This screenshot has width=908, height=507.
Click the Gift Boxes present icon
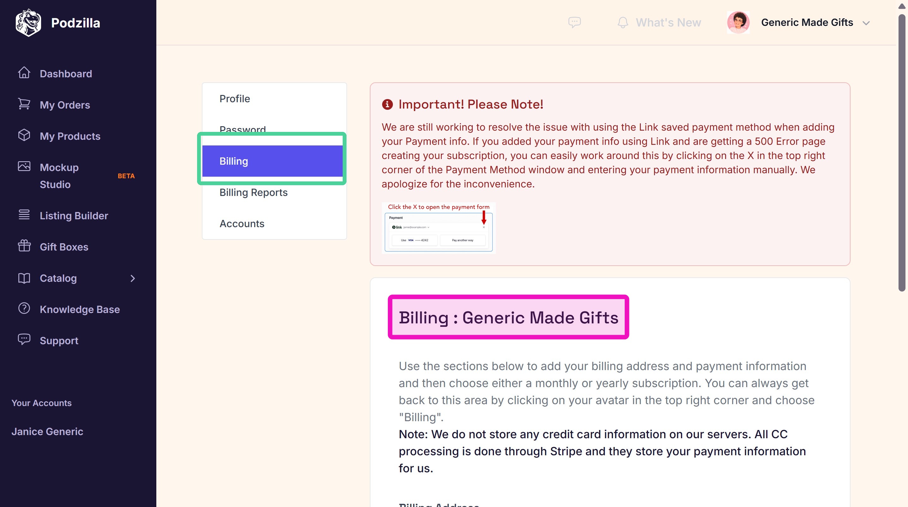pyautogui.click(x=24, y=246)
